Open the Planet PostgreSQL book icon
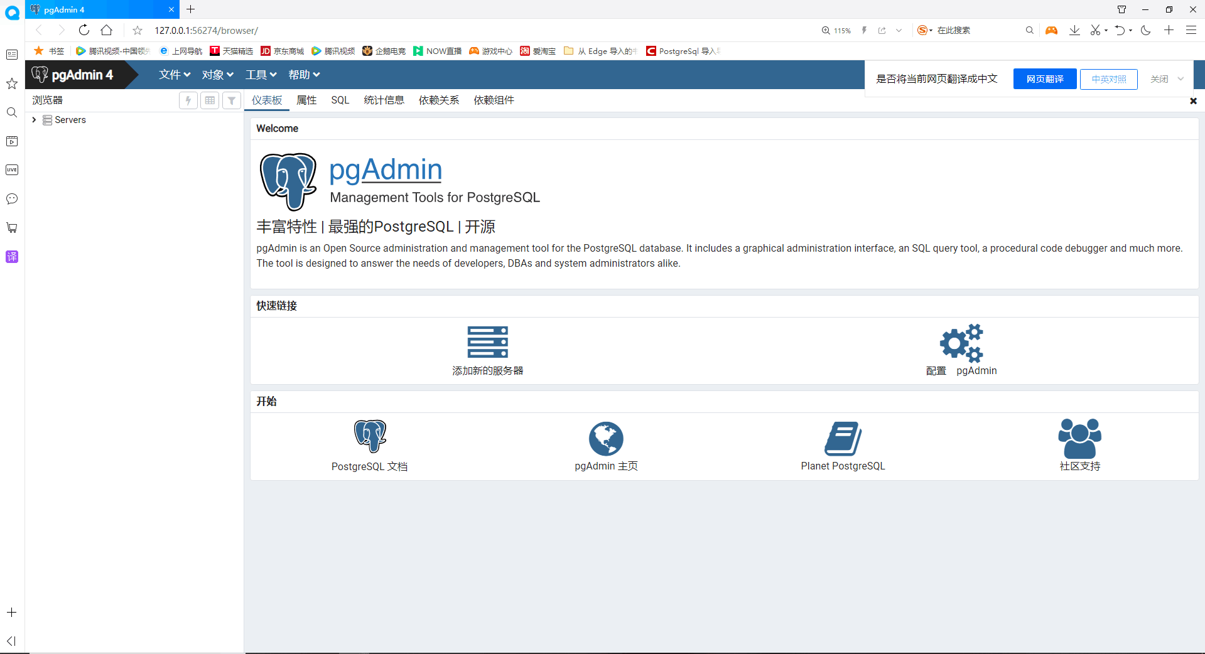Screen dimensions: 1205x654 pyautogui.click(x=843, y=438)
